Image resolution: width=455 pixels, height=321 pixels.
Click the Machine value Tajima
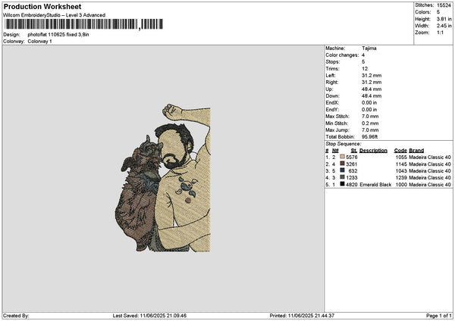pyautogui.click(x=369, y=48)
